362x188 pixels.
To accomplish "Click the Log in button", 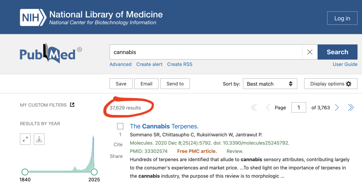I will [x=342, y=18].
